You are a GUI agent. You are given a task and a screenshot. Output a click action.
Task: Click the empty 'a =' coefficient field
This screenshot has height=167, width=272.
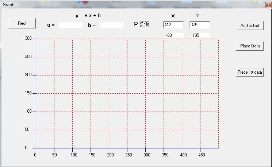tap(70, 25)
